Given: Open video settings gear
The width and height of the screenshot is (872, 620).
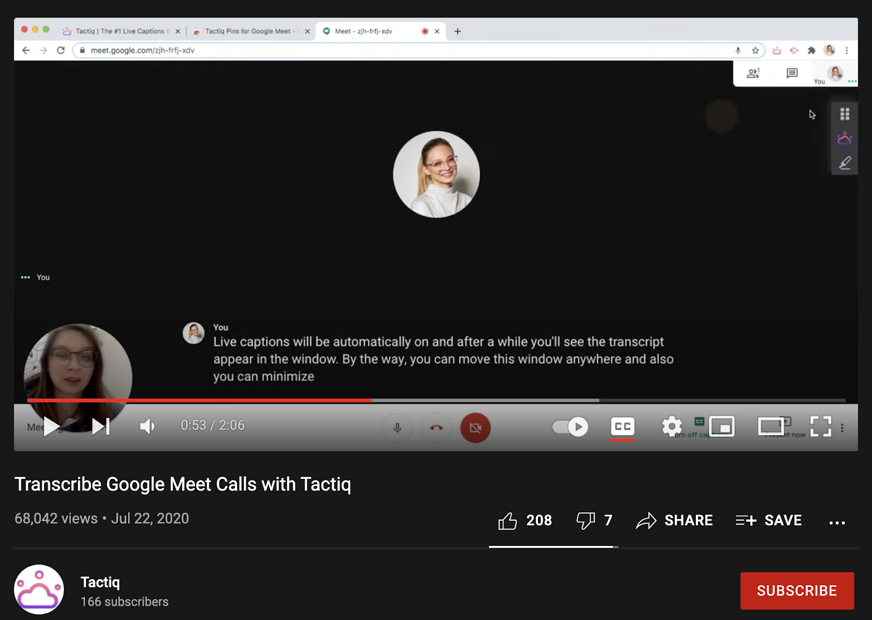Looking at the screenshot, I should point(671,427).
